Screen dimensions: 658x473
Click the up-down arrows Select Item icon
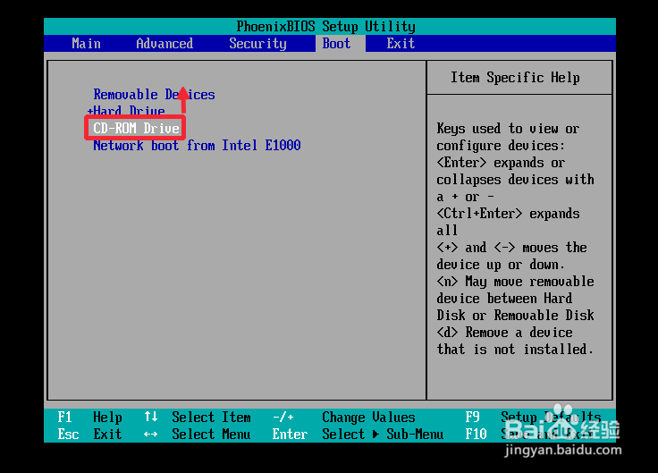pos(151,417)
